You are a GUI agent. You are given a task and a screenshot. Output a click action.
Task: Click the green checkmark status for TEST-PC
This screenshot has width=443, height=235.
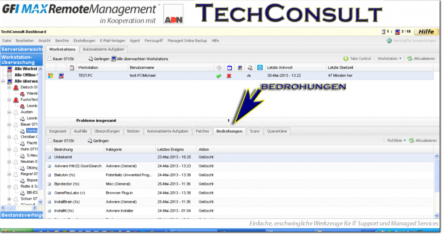tap(218, 76)
